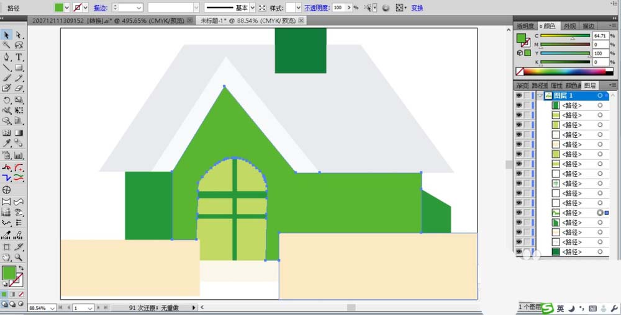Open the 基本 stroke style dropdown
This screenshot has width=621, height=315.
253,7
